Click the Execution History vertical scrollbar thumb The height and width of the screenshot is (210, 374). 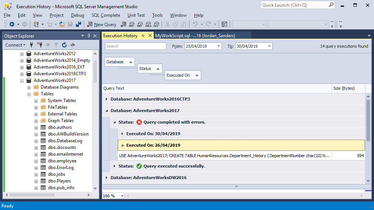click(x=368, y=120)
